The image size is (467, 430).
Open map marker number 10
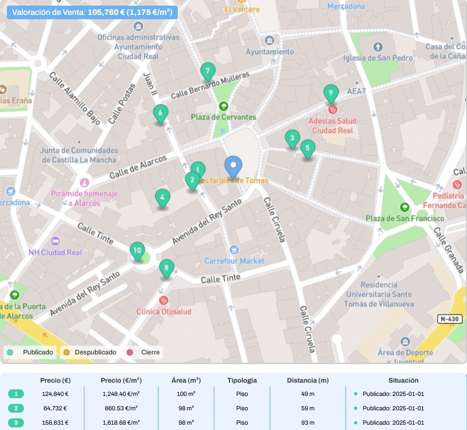coord(137,251)
